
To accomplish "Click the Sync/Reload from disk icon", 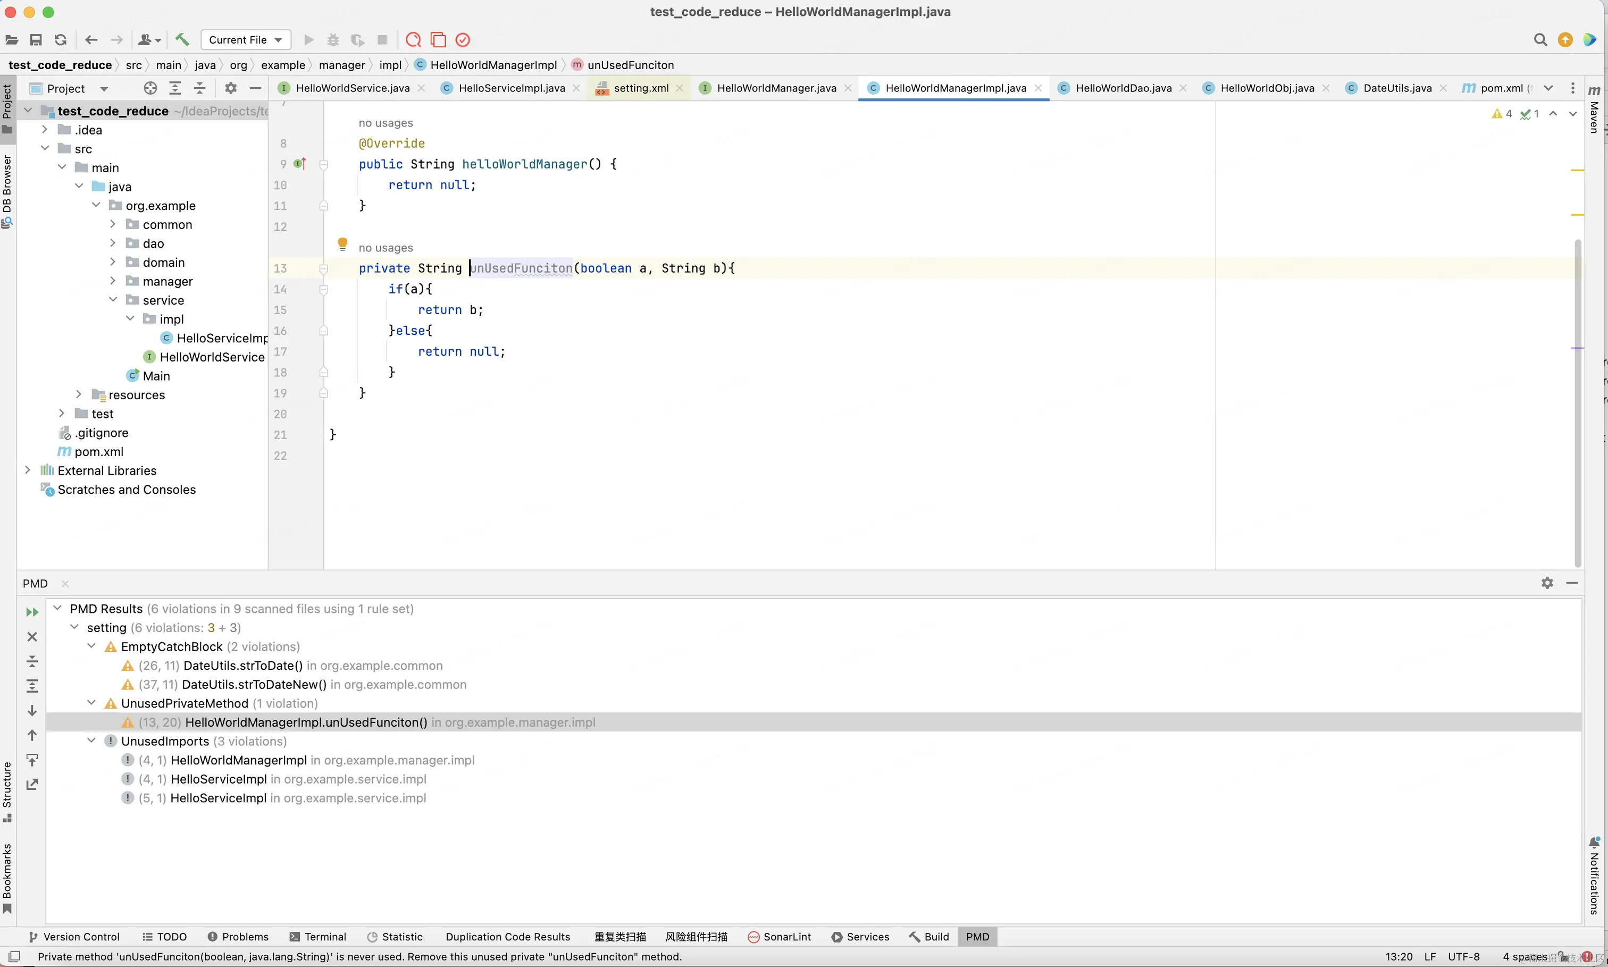I will point(61,40).
